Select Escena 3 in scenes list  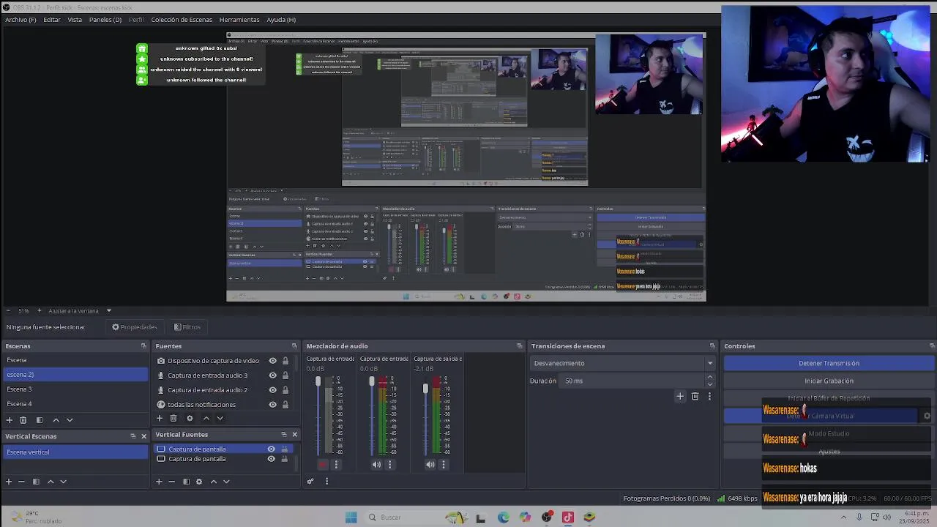[x=76, y=389]
